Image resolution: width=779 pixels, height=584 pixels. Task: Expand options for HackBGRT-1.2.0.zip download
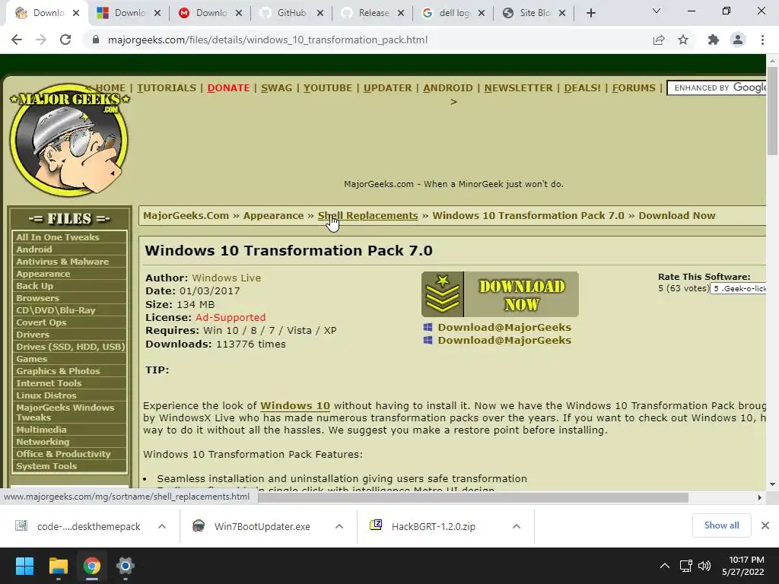[517, 526]
